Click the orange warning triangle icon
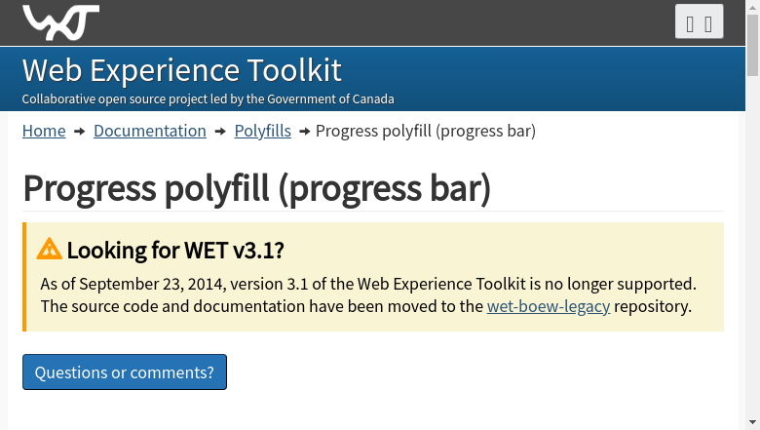 (49, 250)
